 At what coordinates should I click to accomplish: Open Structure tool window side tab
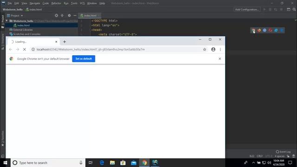[x=3, y=41]
